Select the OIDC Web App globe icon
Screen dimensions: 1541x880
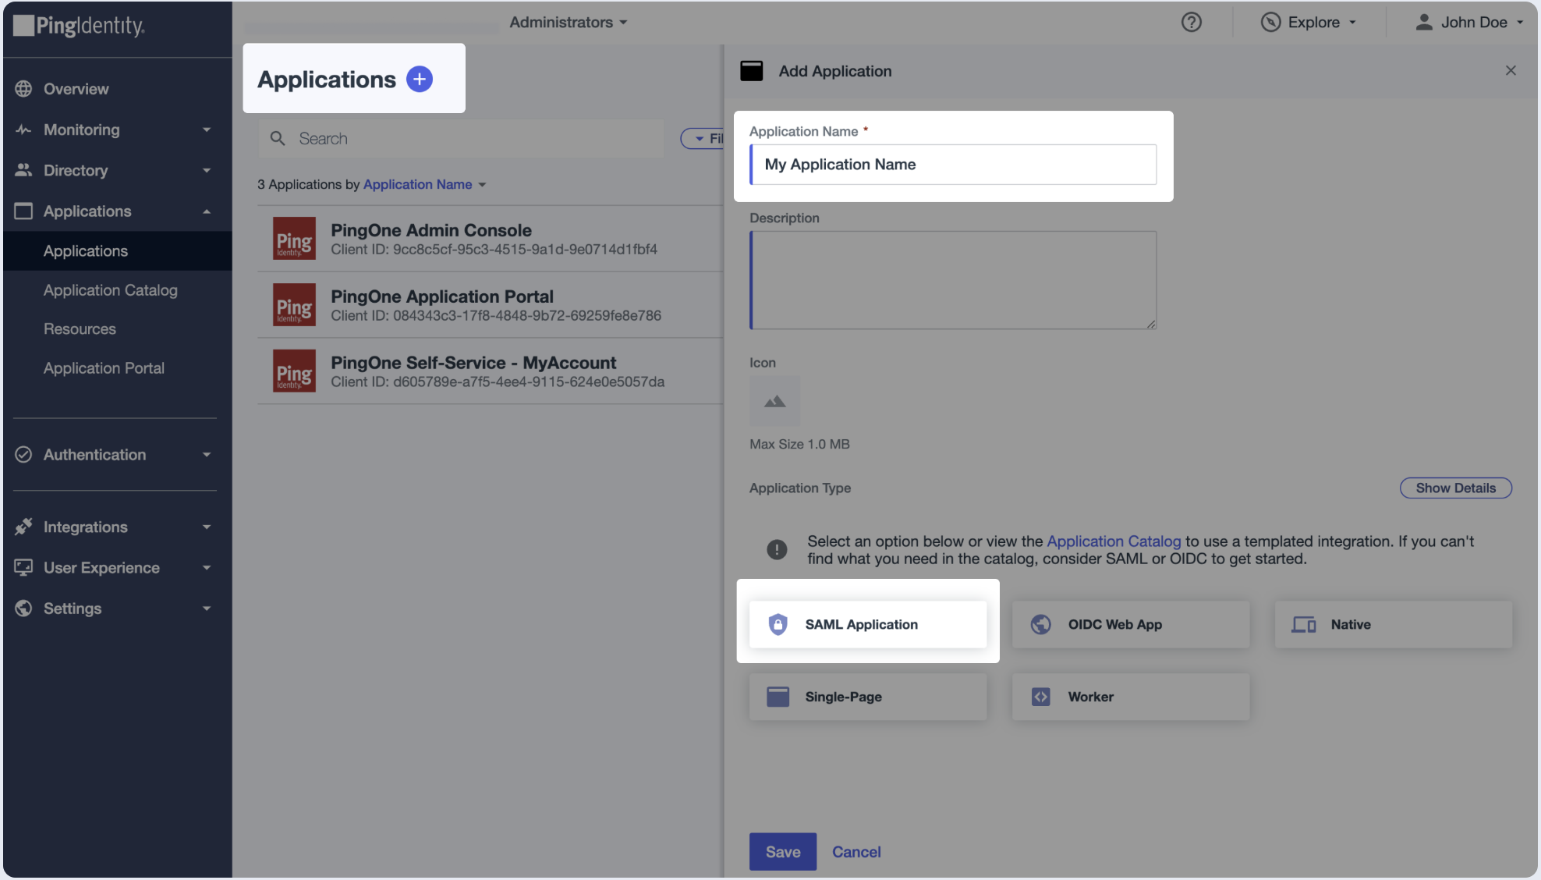tap(1040, 624)
